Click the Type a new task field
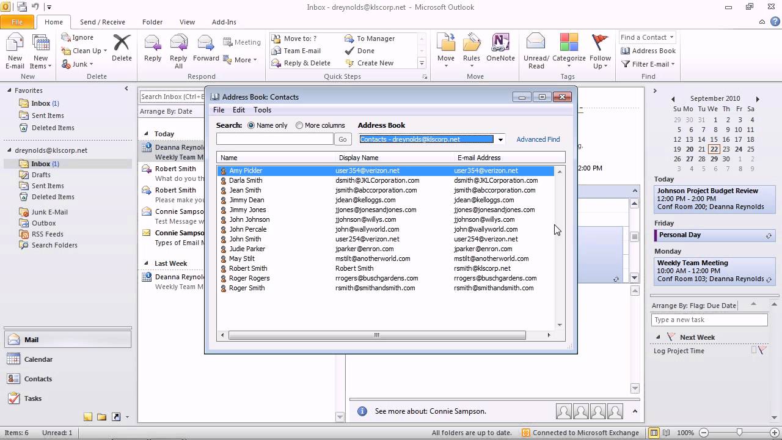782x440 pixels. (709, 320)
